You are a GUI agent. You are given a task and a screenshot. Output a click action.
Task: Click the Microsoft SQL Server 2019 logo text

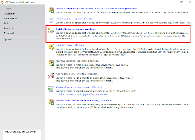click(20, 132)
